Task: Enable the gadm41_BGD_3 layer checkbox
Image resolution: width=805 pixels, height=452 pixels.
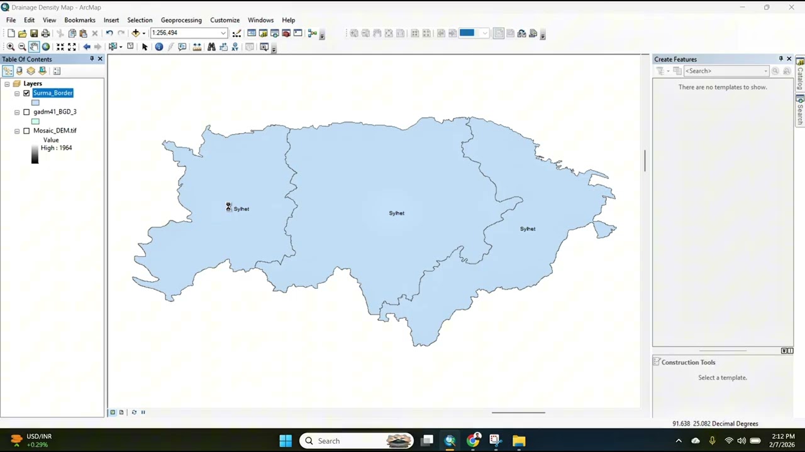Action: pyautogui.click(x=26, y=112)
